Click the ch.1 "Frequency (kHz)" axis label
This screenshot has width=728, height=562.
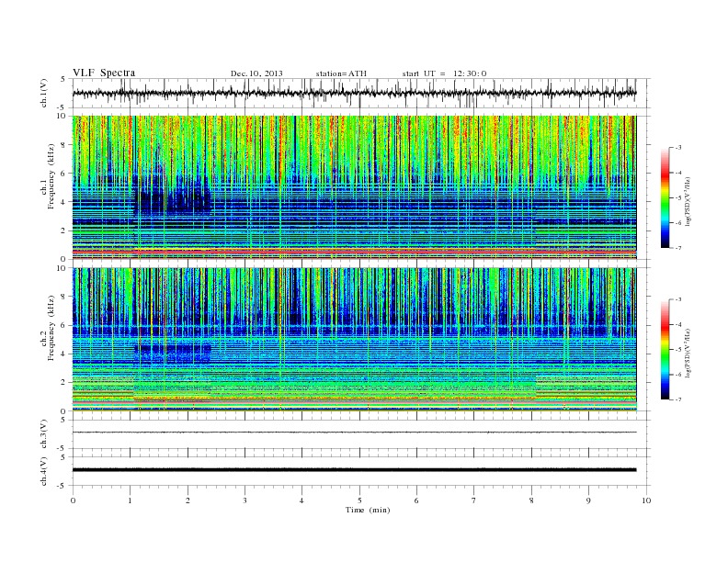51,176
